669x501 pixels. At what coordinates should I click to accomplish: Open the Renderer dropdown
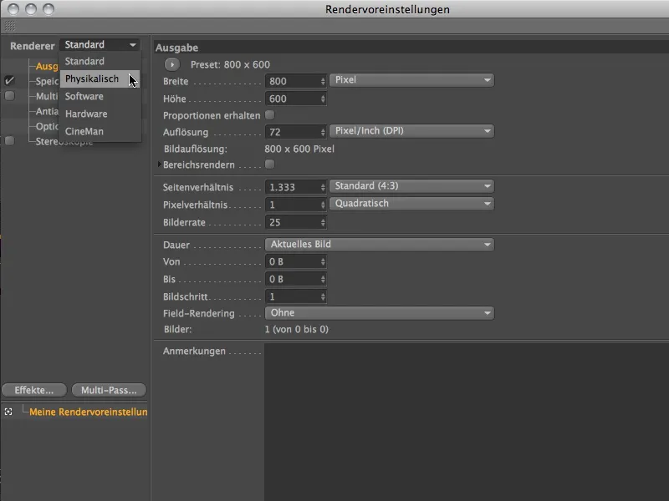coord(100,45)
